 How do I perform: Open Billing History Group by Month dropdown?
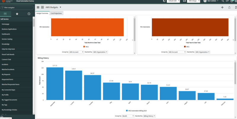129,116
